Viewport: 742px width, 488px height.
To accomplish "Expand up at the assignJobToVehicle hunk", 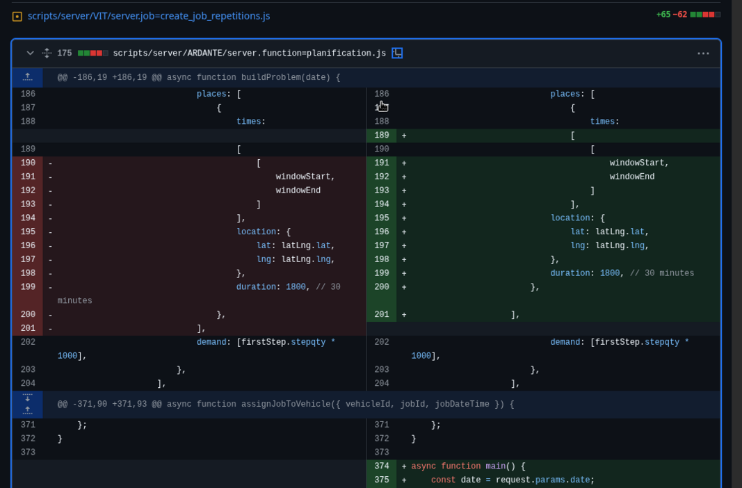I will [27, 411].
